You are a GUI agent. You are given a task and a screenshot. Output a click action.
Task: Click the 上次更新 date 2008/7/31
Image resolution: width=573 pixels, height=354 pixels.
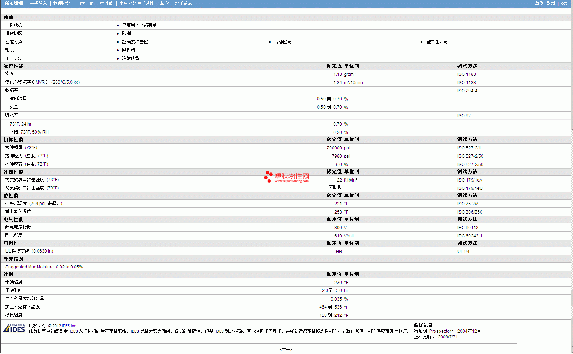(x=448, y=337)
